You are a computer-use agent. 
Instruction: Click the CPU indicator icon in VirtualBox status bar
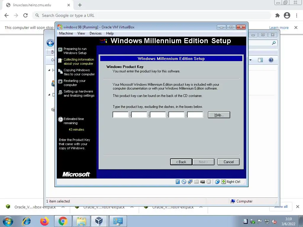point(209,182)
